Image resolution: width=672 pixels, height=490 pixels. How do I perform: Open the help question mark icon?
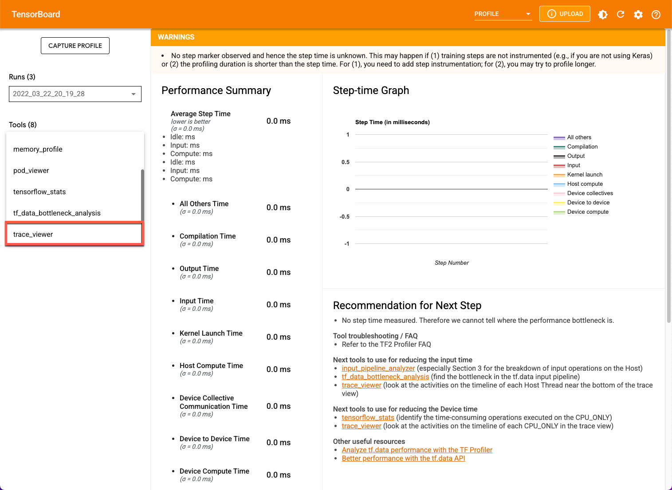click(x=656, y=15)
